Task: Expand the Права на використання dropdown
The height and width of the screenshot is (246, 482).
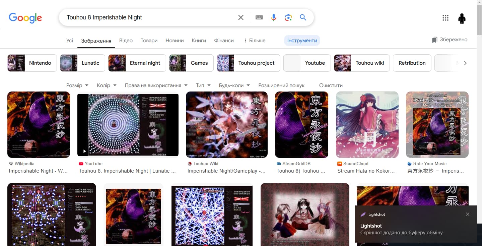Action: (x=156, y=85)
